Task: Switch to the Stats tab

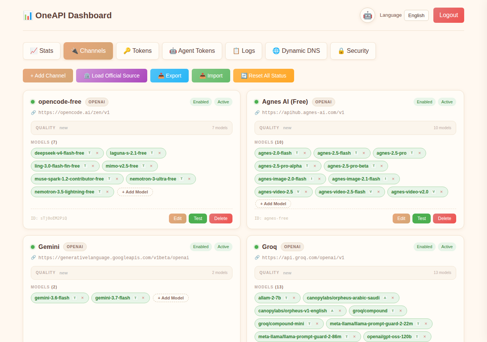Action: pyautogui.click(x=42, y=51)
